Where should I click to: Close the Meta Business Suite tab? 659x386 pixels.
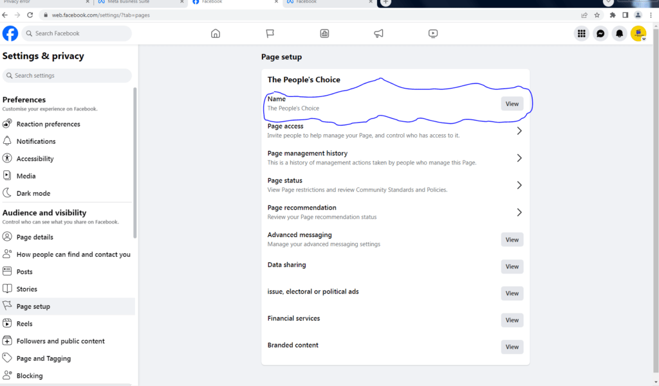click(182, 2)
